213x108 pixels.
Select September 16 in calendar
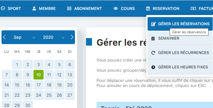point(28,85)
